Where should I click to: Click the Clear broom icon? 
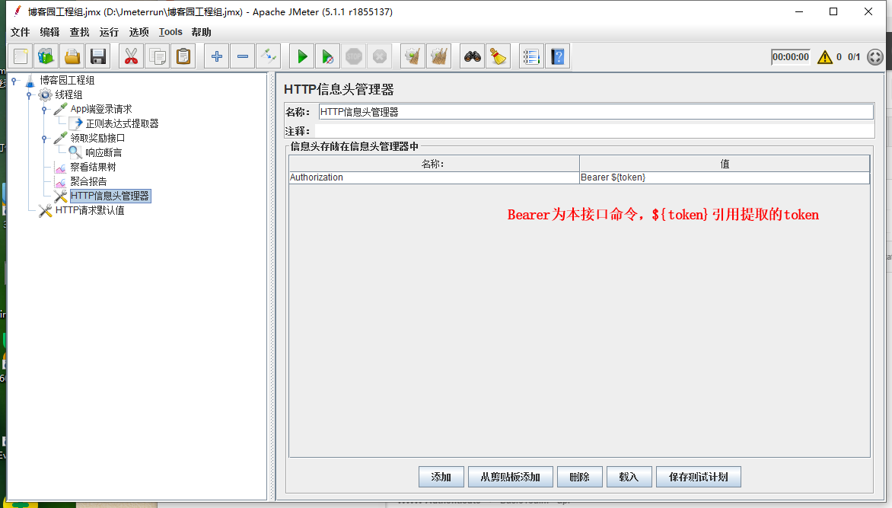pos(413,56)
